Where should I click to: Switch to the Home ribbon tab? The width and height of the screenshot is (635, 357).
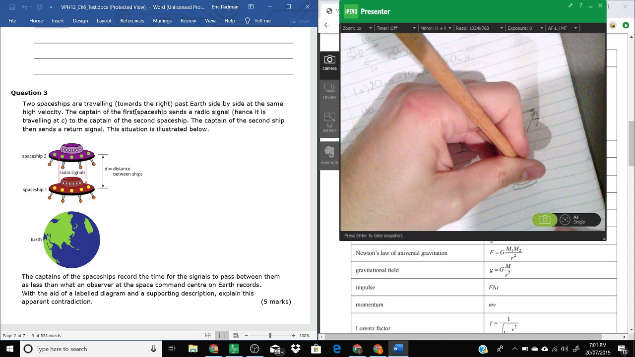coord(36,21)
